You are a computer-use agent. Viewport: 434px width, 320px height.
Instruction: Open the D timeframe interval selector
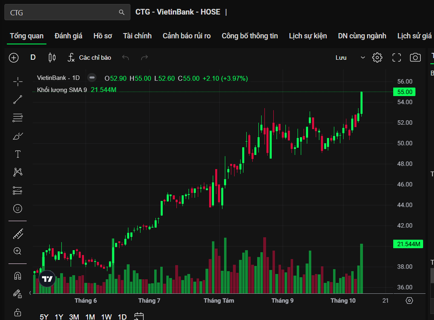tap(33, 58)
